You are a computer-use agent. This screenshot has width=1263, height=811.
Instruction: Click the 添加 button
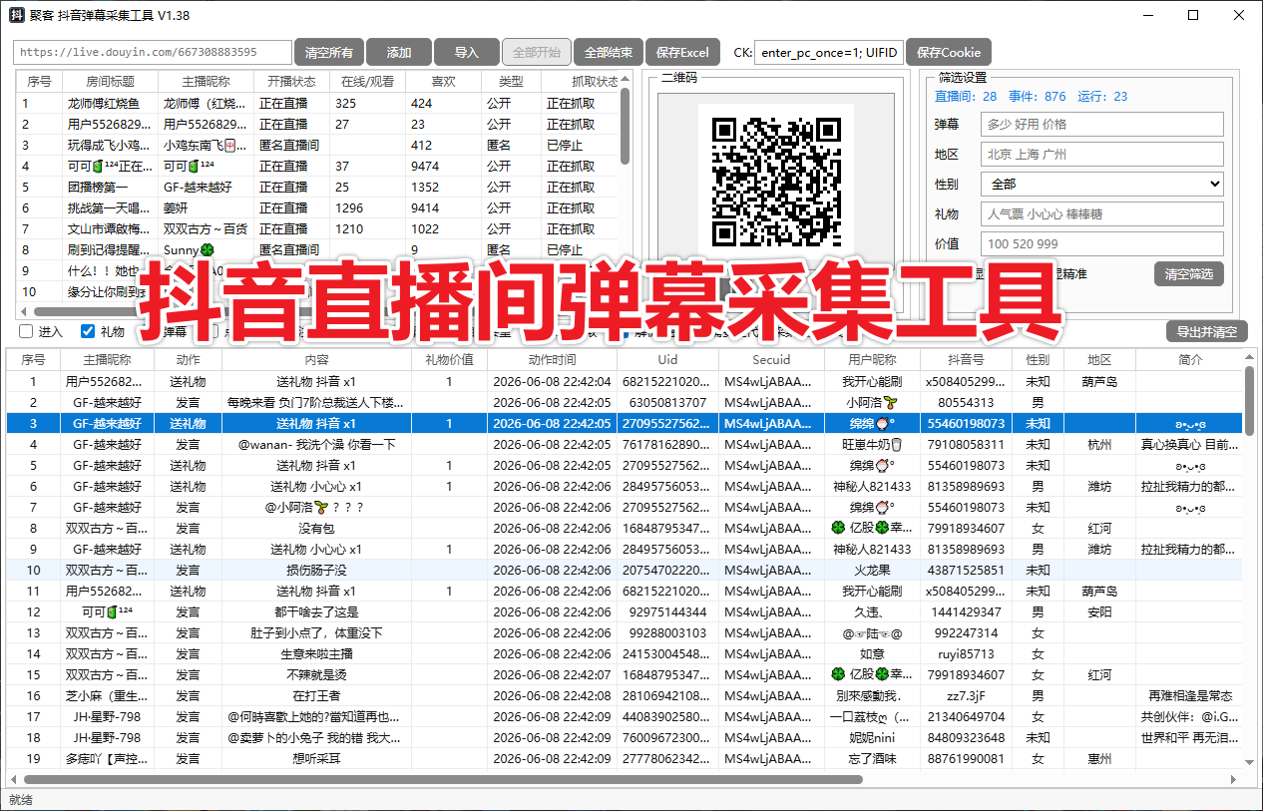pyautogui.click(x=399, y=53)
